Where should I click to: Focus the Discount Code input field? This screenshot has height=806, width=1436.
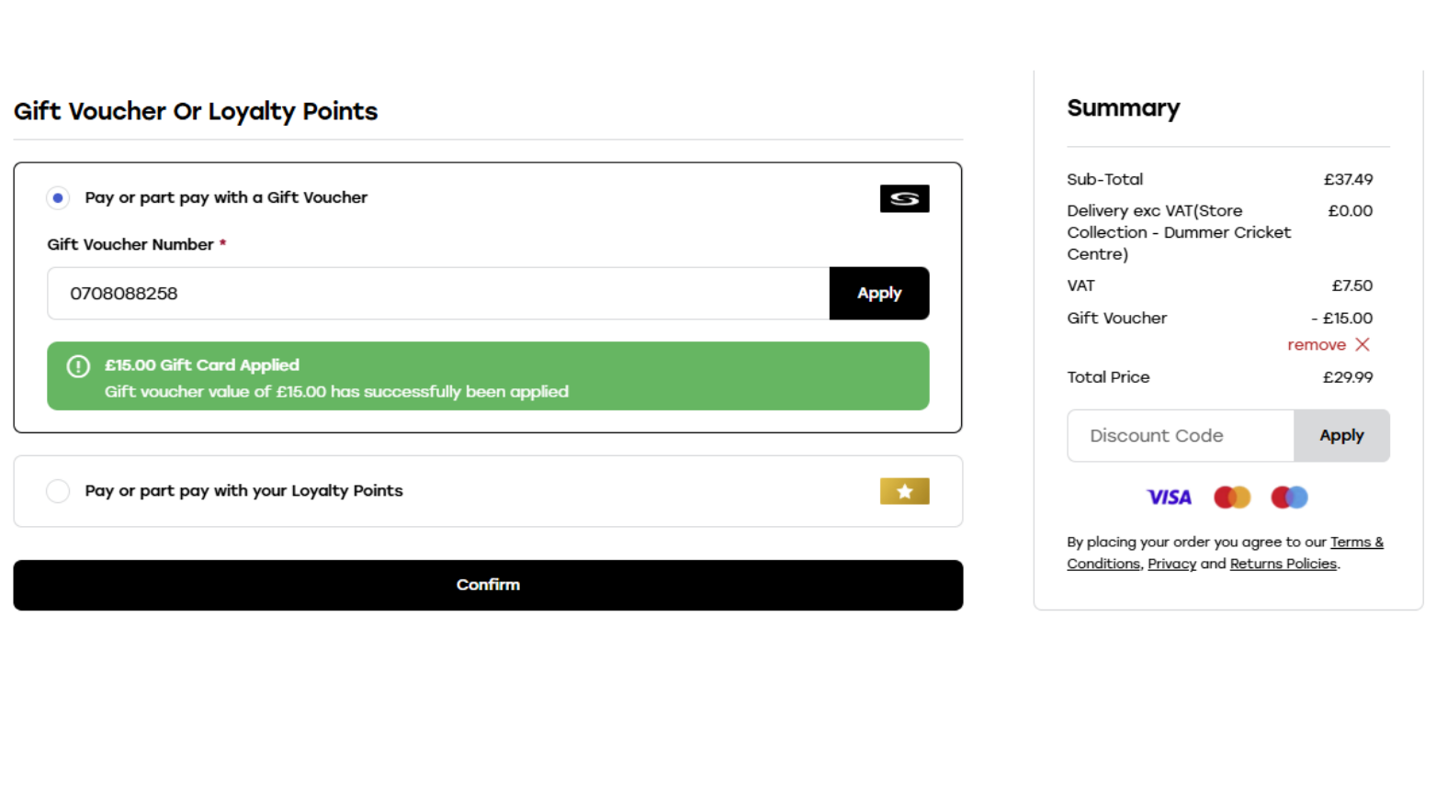(x=1180, y=435)
